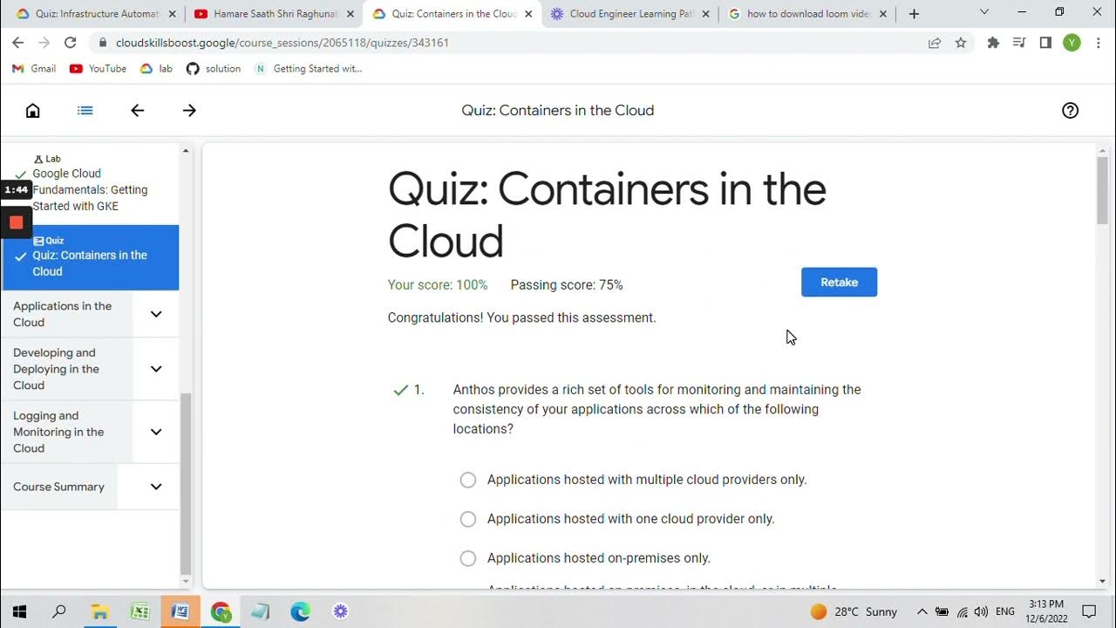Go to next activity arrow

click(x=189, y=111)
